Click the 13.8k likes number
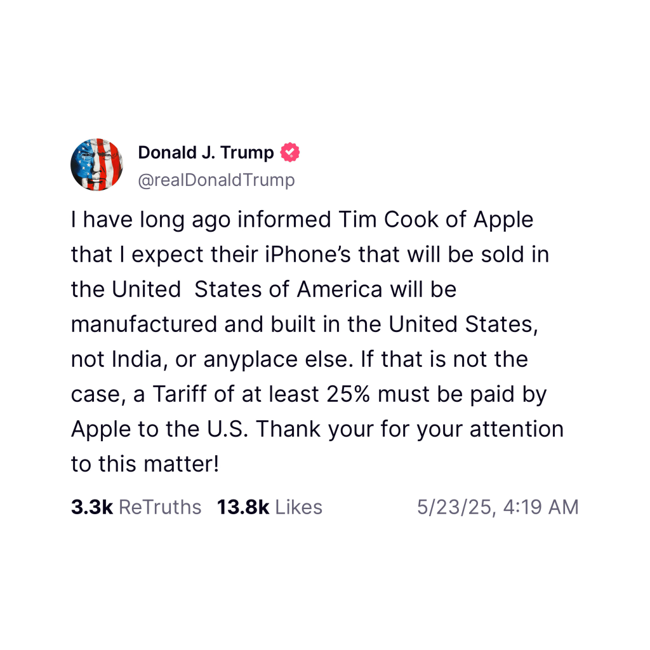 click(243, 507)
